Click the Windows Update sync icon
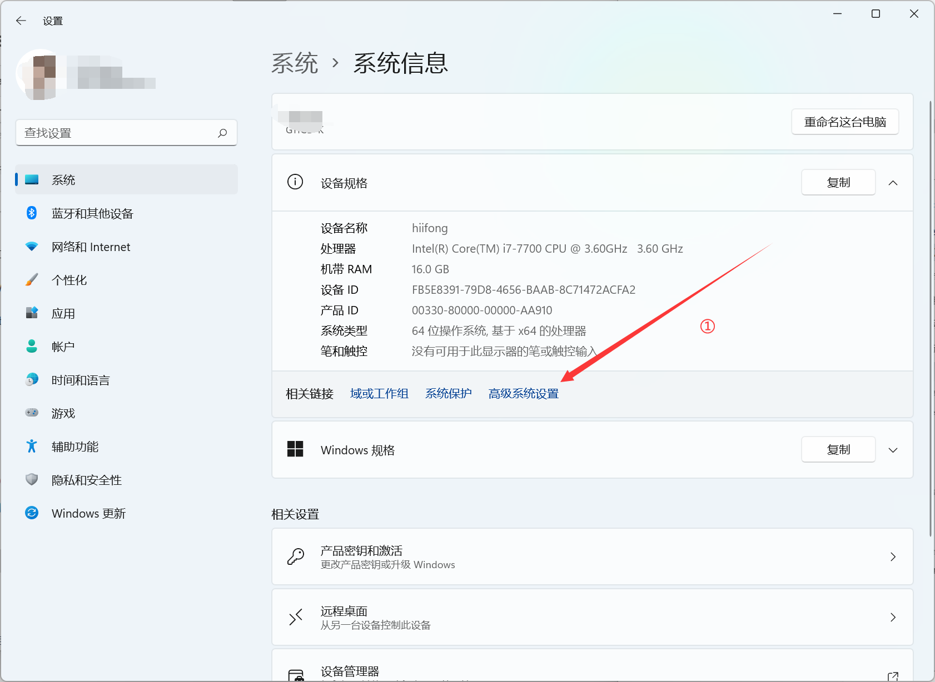This screenshot has width=935, height=682. point(32,513)
